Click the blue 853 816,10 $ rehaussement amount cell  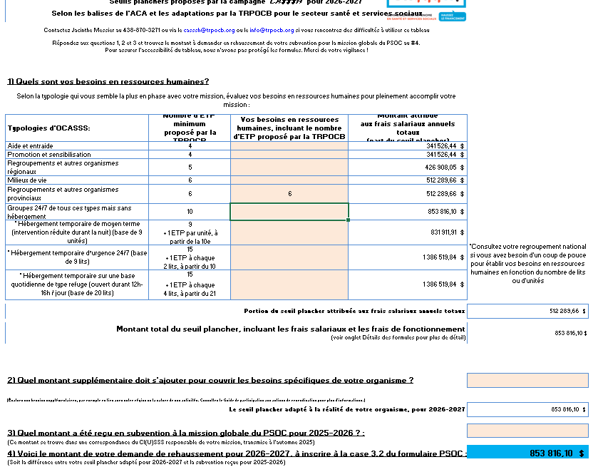pos(527,453)
